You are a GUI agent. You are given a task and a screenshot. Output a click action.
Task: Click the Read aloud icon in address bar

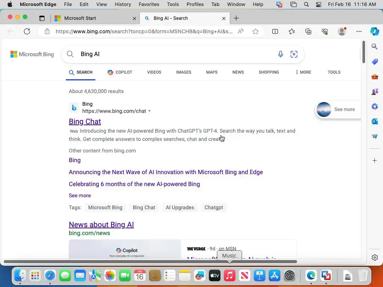click(x=240, y=31)
